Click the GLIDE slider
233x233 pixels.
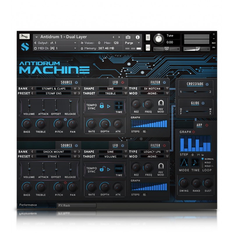pyautogui.click(x=196, y=111)
